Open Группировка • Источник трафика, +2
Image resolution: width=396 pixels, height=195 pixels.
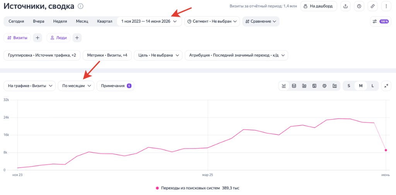(42, 55)
